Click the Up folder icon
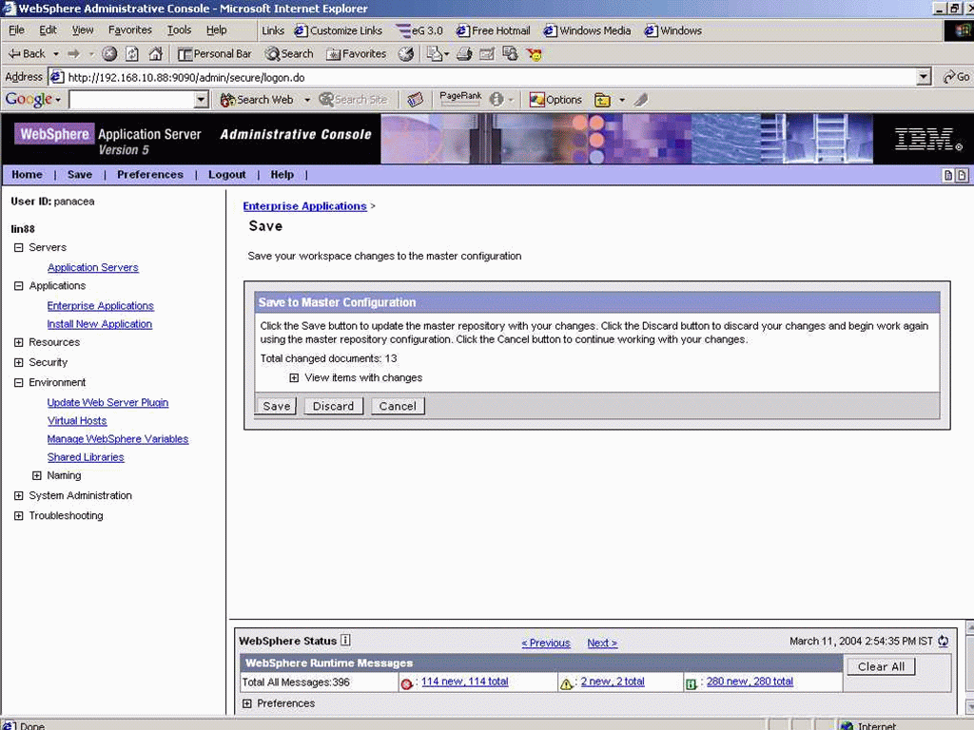The height and width of the screenshot is (730, 974). click(x=602, y=99)
